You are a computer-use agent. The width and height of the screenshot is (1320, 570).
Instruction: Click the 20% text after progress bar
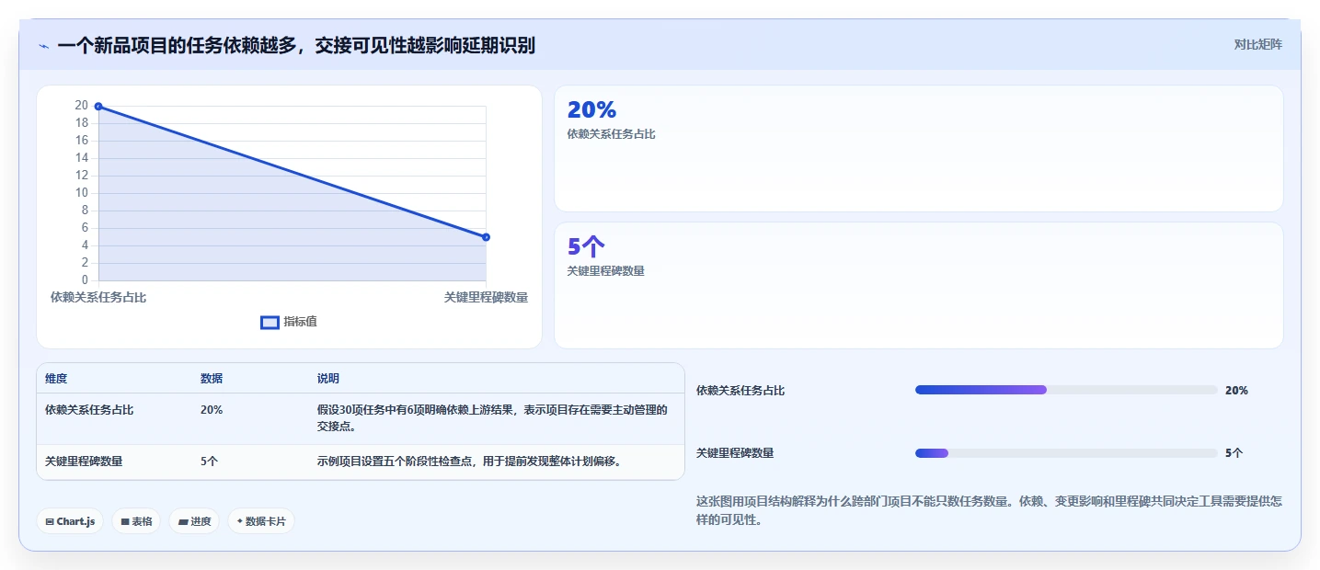coord(1236,391)
